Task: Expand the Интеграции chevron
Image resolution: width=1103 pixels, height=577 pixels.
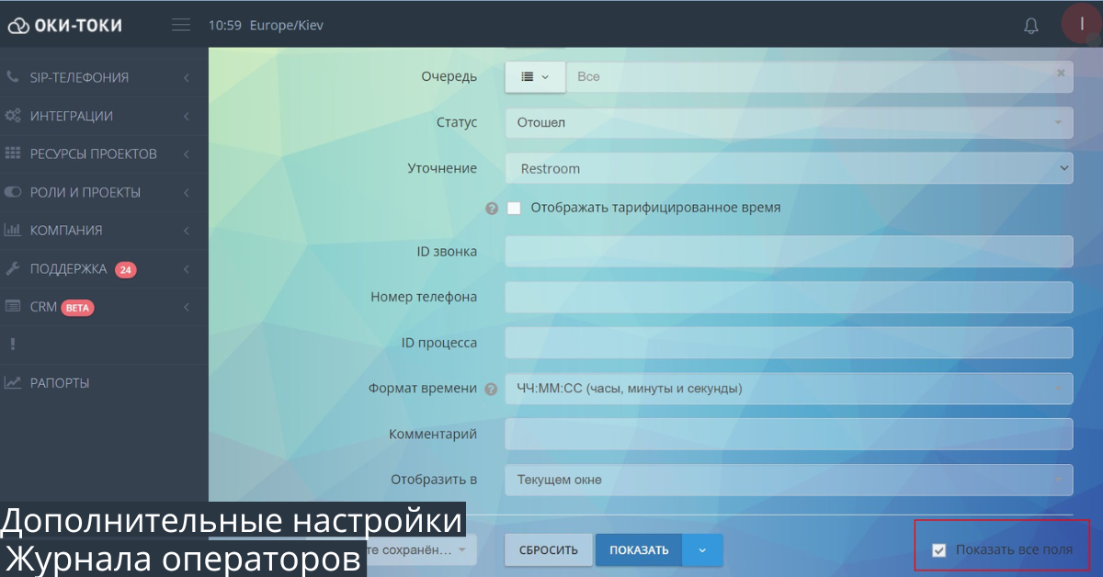Action: (x=187, y=117)
